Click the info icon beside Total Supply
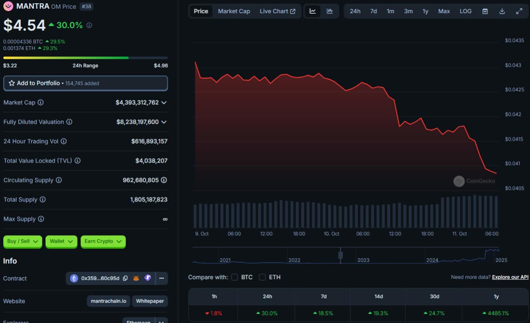This screenshot has width=530, height=323. pos(43,200)
